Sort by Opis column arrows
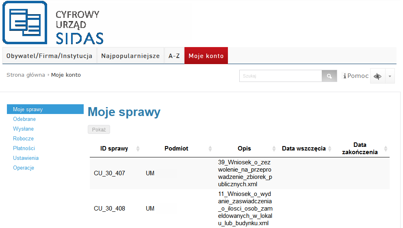 point(273,148)
